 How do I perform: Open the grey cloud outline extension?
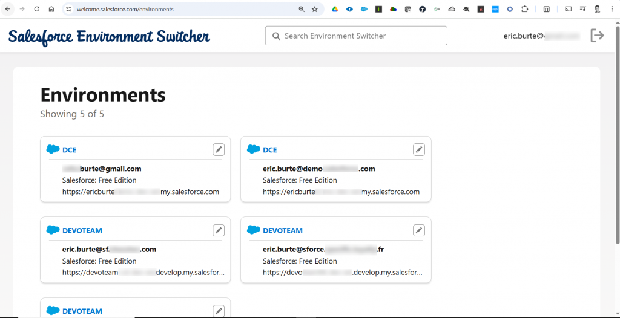(452, 9)
